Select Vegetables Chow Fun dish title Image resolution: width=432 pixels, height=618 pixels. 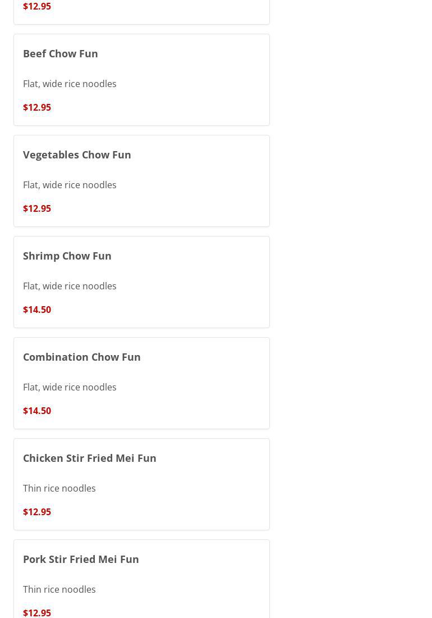point(77,154)
